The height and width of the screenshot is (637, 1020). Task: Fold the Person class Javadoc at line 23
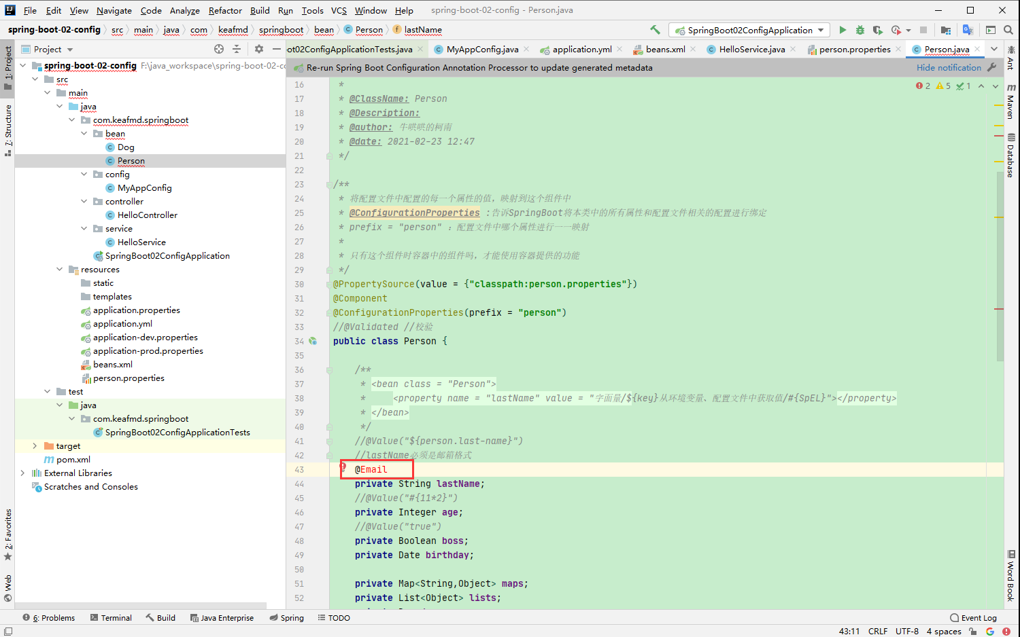coord(329,184)
